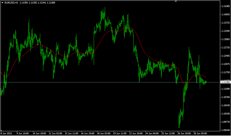Screen dimensions: 231x136
Task: Open the chart menu triangle beside EURUSD,H1
Action: click(x=2, y=3)
